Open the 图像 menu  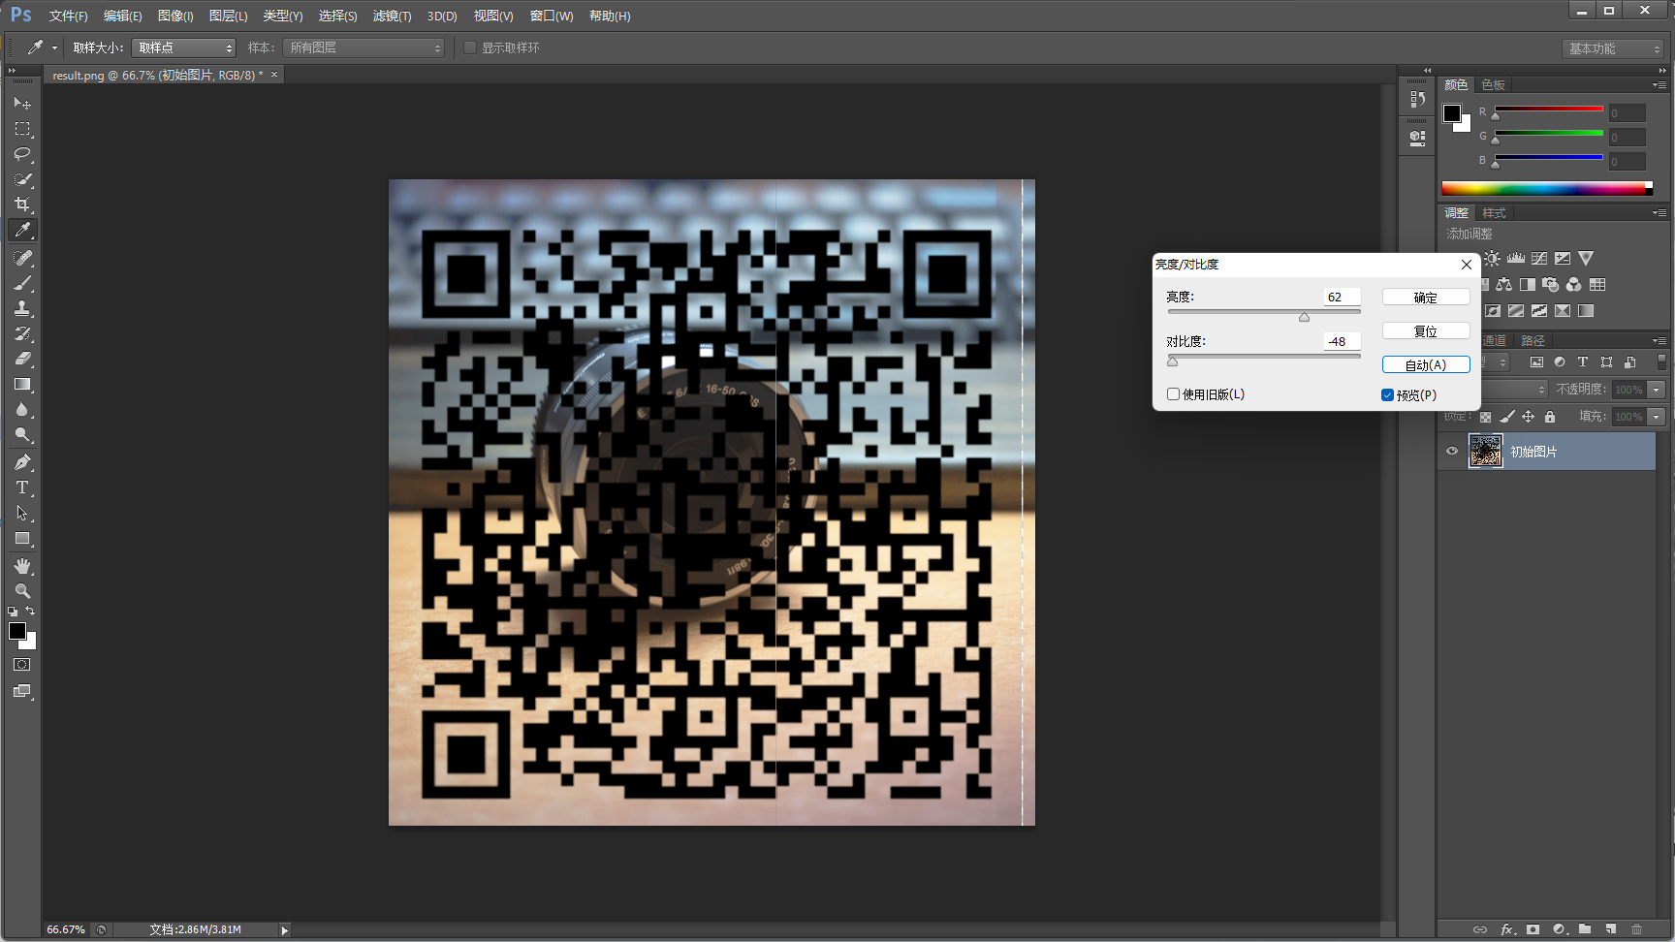[x=175, y=16]
